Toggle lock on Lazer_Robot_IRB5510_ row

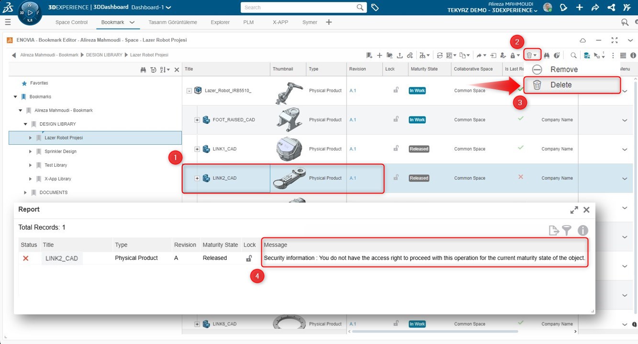[396, 90]
